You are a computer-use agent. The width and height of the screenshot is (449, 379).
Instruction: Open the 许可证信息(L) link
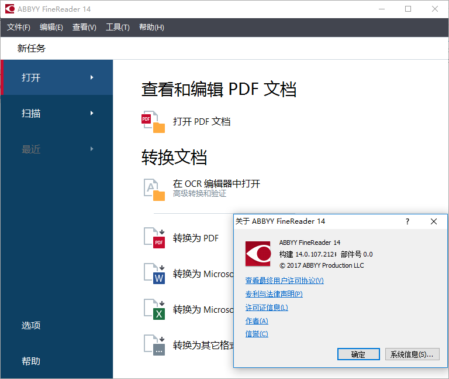[267, 308]
